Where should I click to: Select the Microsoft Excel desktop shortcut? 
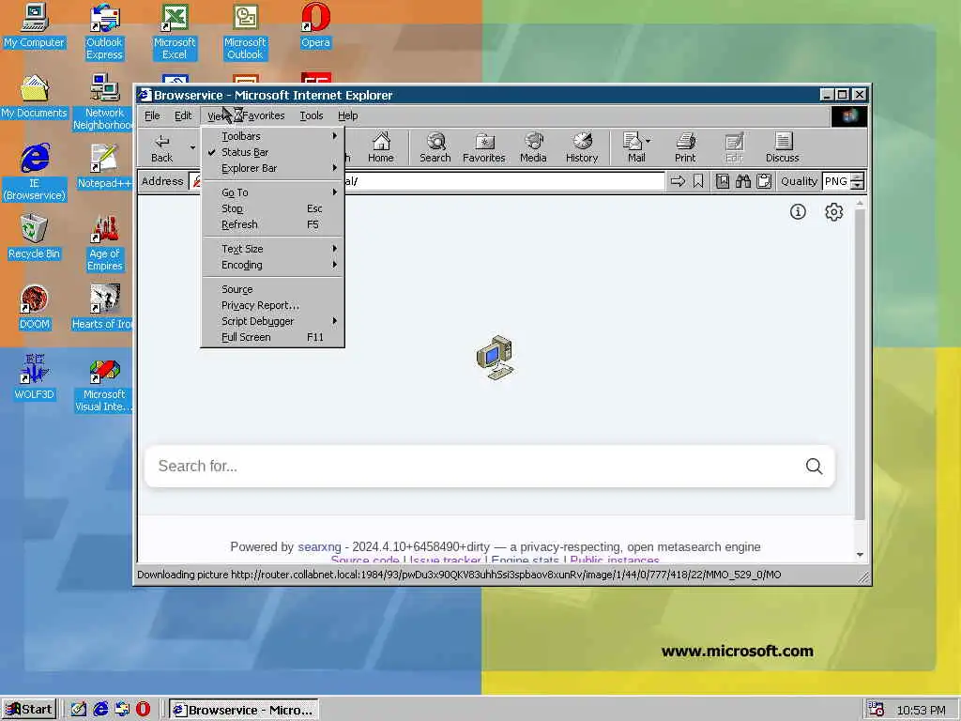point(175,32)
